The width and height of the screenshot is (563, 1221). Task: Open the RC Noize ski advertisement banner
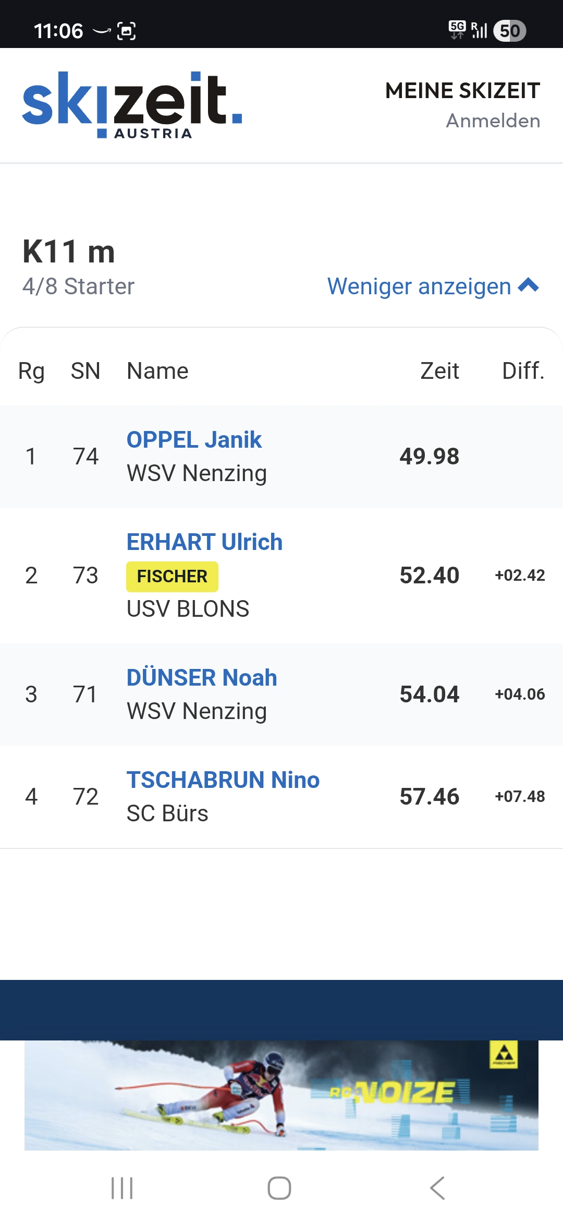click(281, 1095)
